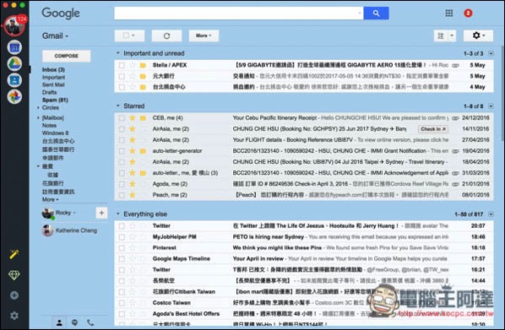The image size is (505, 330).
Task: Open Drafts folder
Action: 49,92
